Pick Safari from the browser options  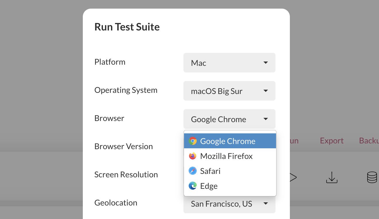point(230,171)
